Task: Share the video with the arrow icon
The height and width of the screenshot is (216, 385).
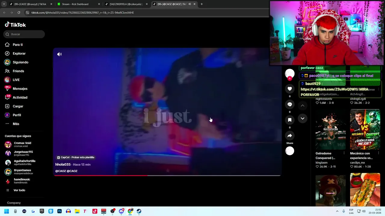Action: (x=290, y=136)
